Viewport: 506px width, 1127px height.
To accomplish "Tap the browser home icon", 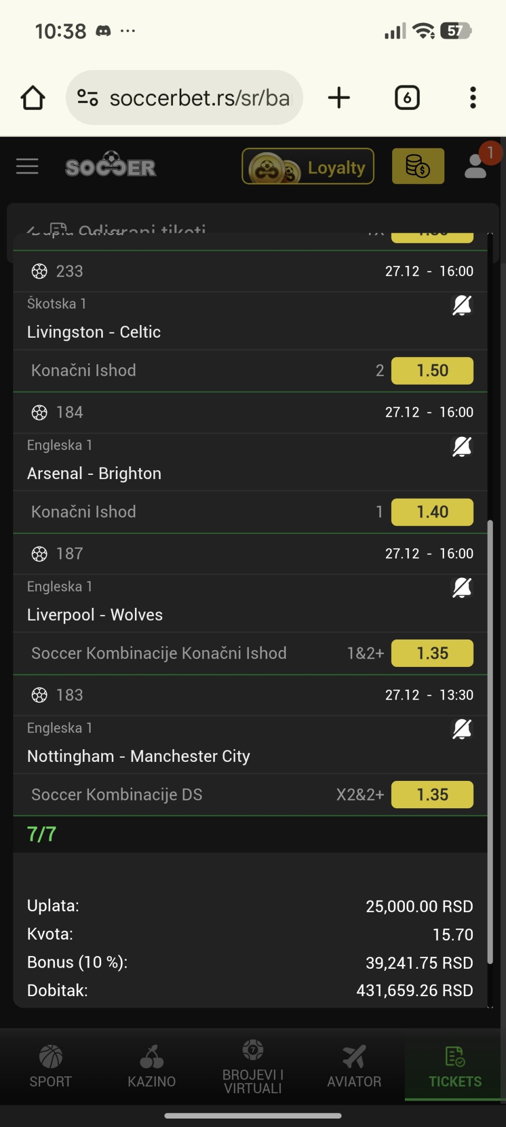I will (x=33, y=98).
